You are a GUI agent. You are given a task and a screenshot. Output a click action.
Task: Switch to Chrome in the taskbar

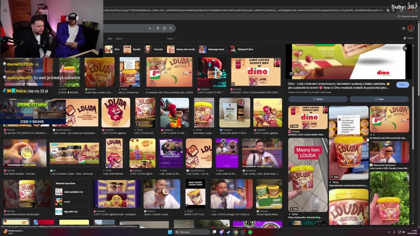236,232
